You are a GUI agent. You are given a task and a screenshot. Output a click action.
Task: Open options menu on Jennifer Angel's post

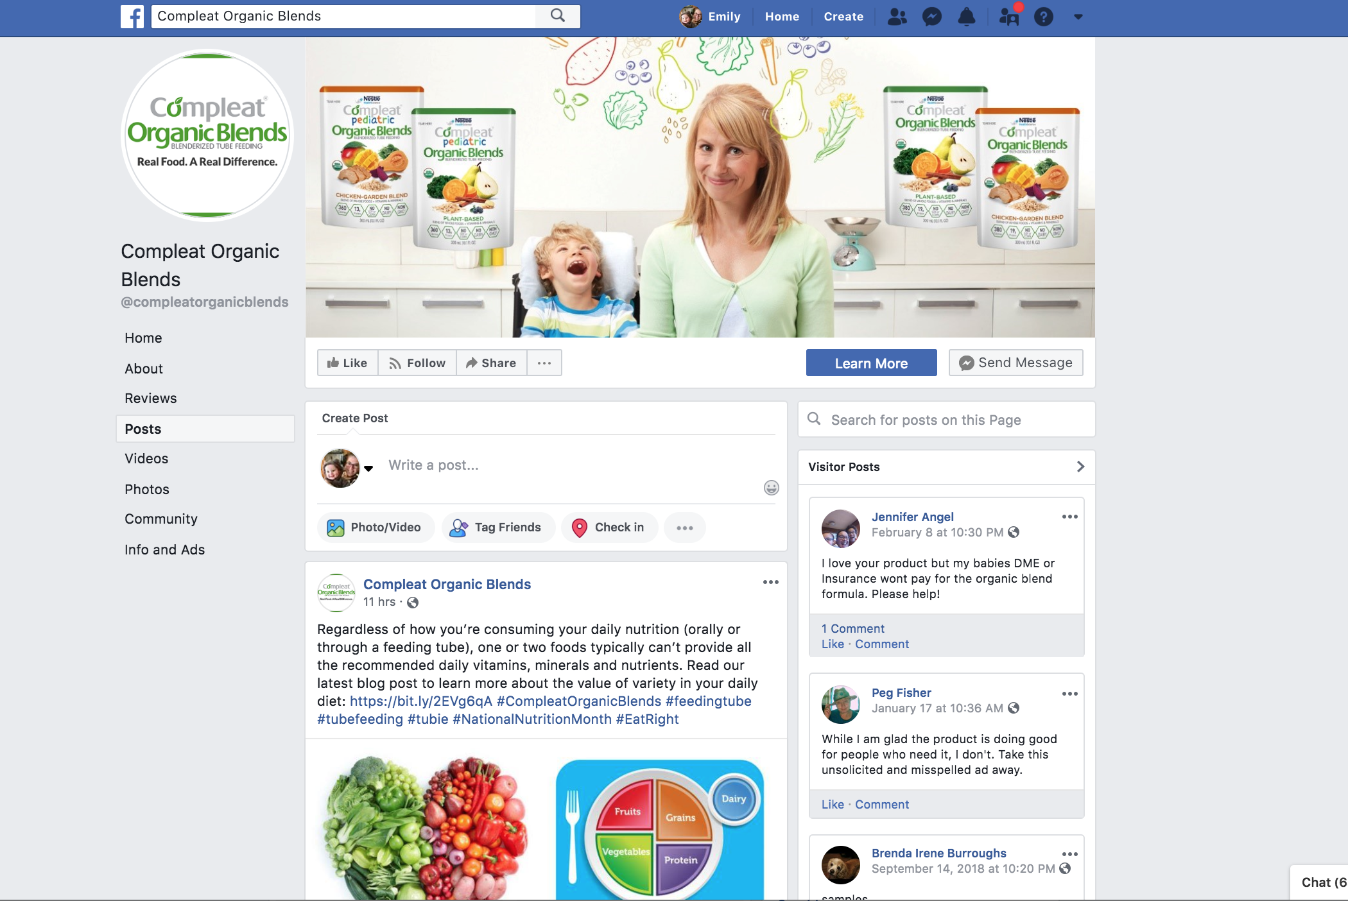[x=1069, y=517]
